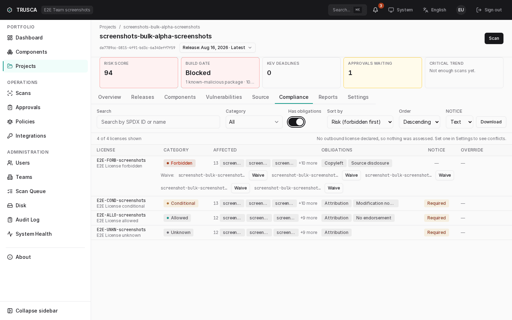512x320 pixels.
Task: Toggle the Has obligations switch
Action: [296, 122]
